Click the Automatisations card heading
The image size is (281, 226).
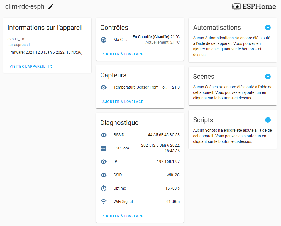pos(217,28)
